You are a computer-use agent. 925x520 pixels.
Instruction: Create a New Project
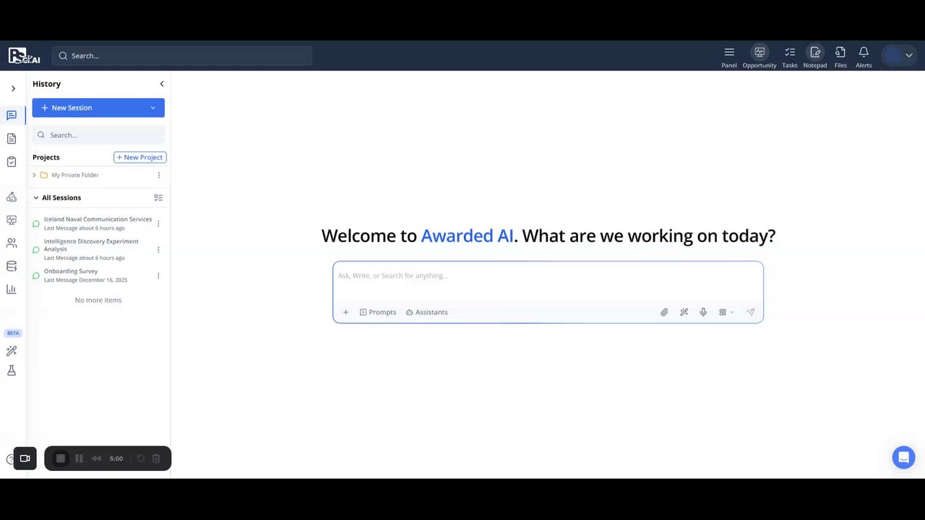click(x=140, y=157)
